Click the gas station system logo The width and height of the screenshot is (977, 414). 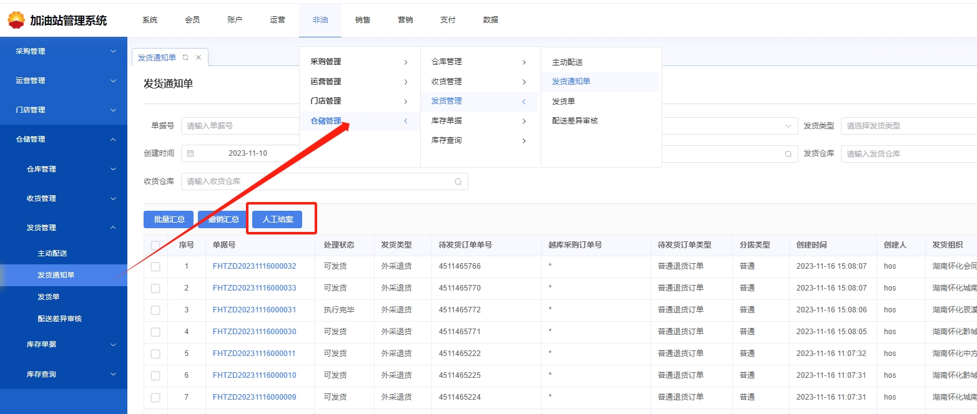tap(16, 20)
